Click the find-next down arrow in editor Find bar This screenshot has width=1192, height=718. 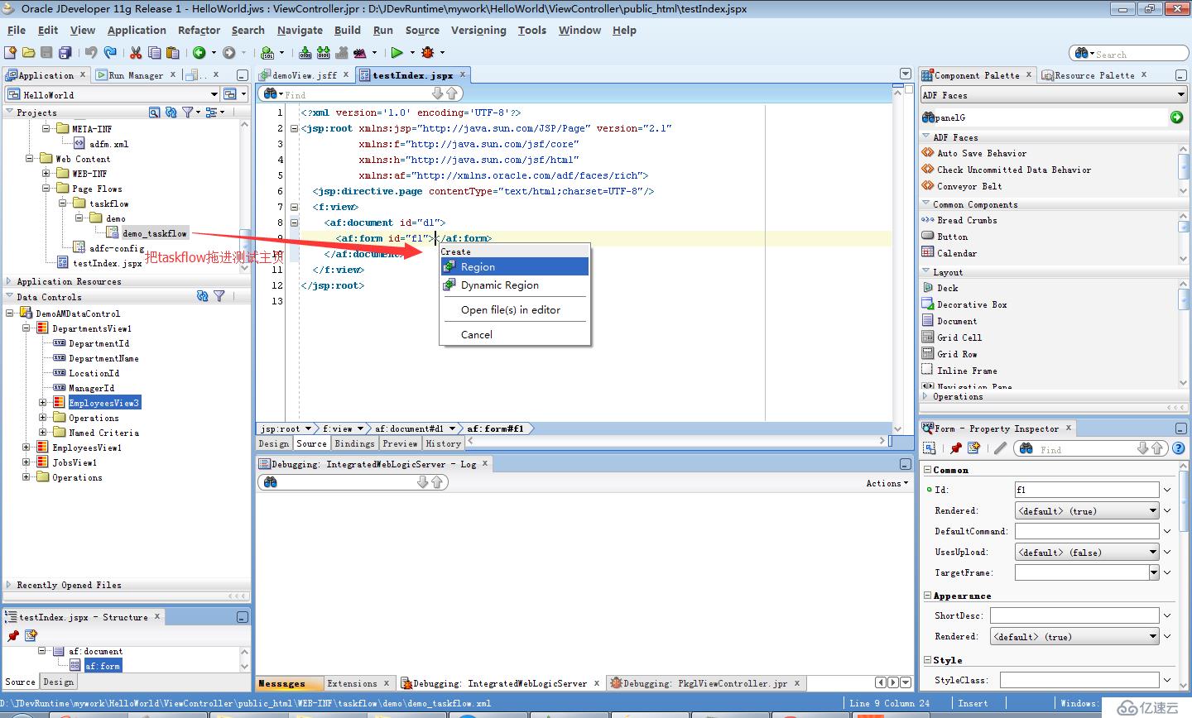pos(438,93)
